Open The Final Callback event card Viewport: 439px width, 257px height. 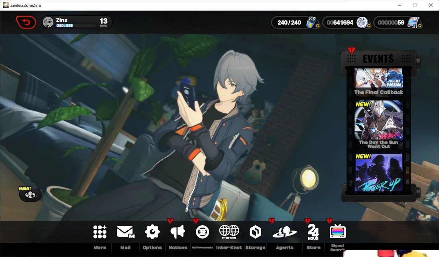click(378, 82)
